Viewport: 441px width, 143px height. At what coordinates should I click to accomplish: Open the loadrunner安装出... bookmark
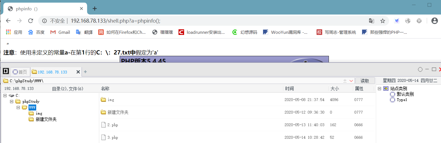202,32
